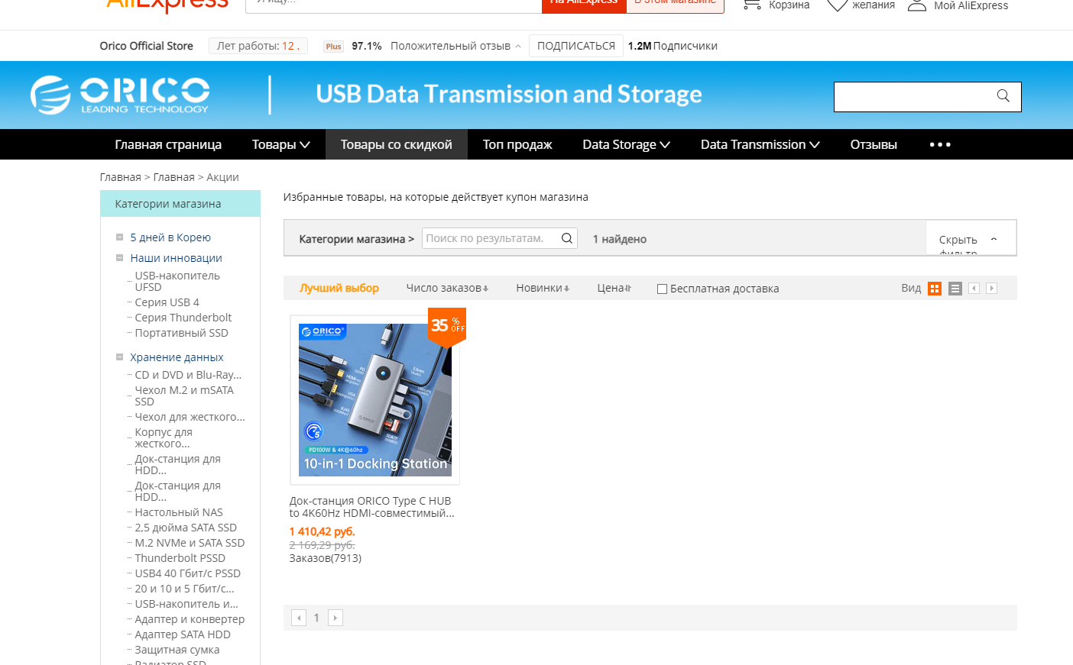
Task: Expand the positive feedback rating dropdown
Action: pos(518,47)
